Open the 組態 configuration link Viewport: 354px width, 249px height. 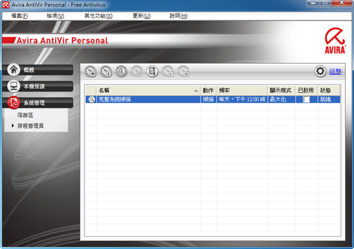335,71
